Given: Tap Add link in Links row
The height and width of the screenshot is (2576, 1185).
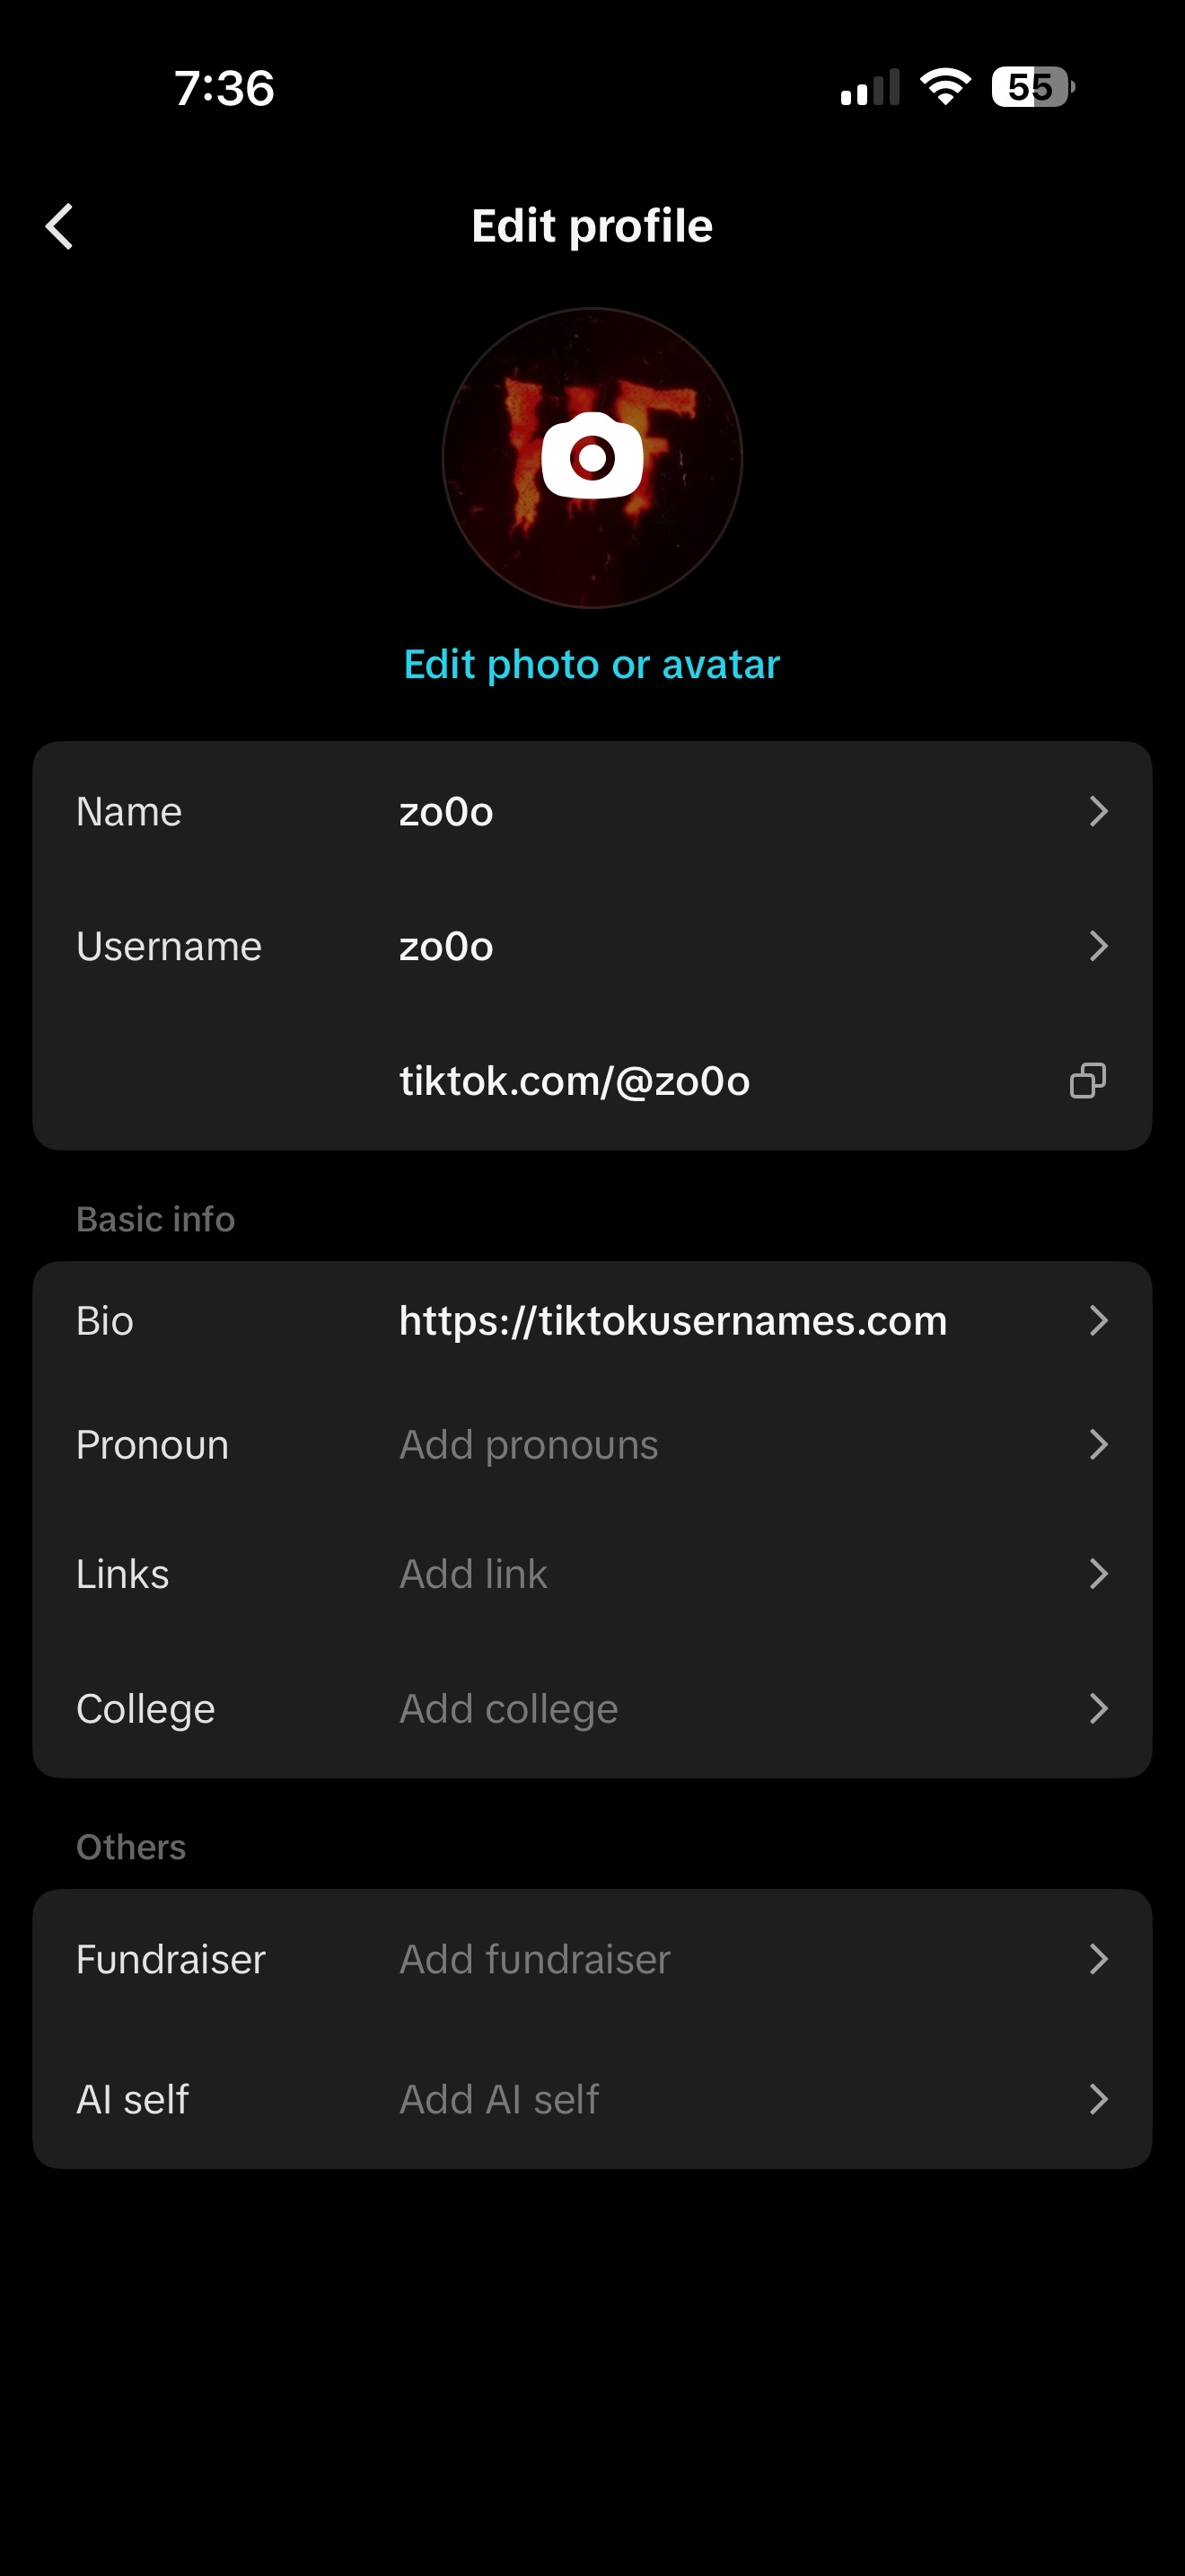Looking at the screenshot, I should (x=474, y=1574).
